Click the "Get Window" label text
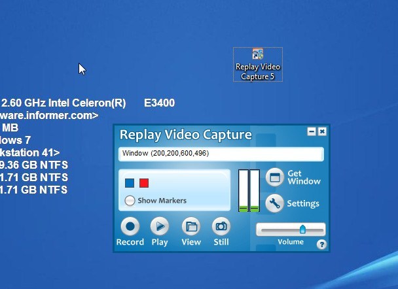This screenshot has width=398, height=289. pos(304,177)
